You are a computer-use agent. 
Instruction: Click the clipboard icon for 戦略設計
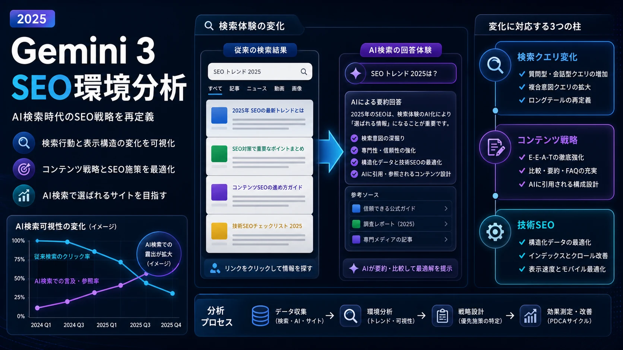click(442, 316)
